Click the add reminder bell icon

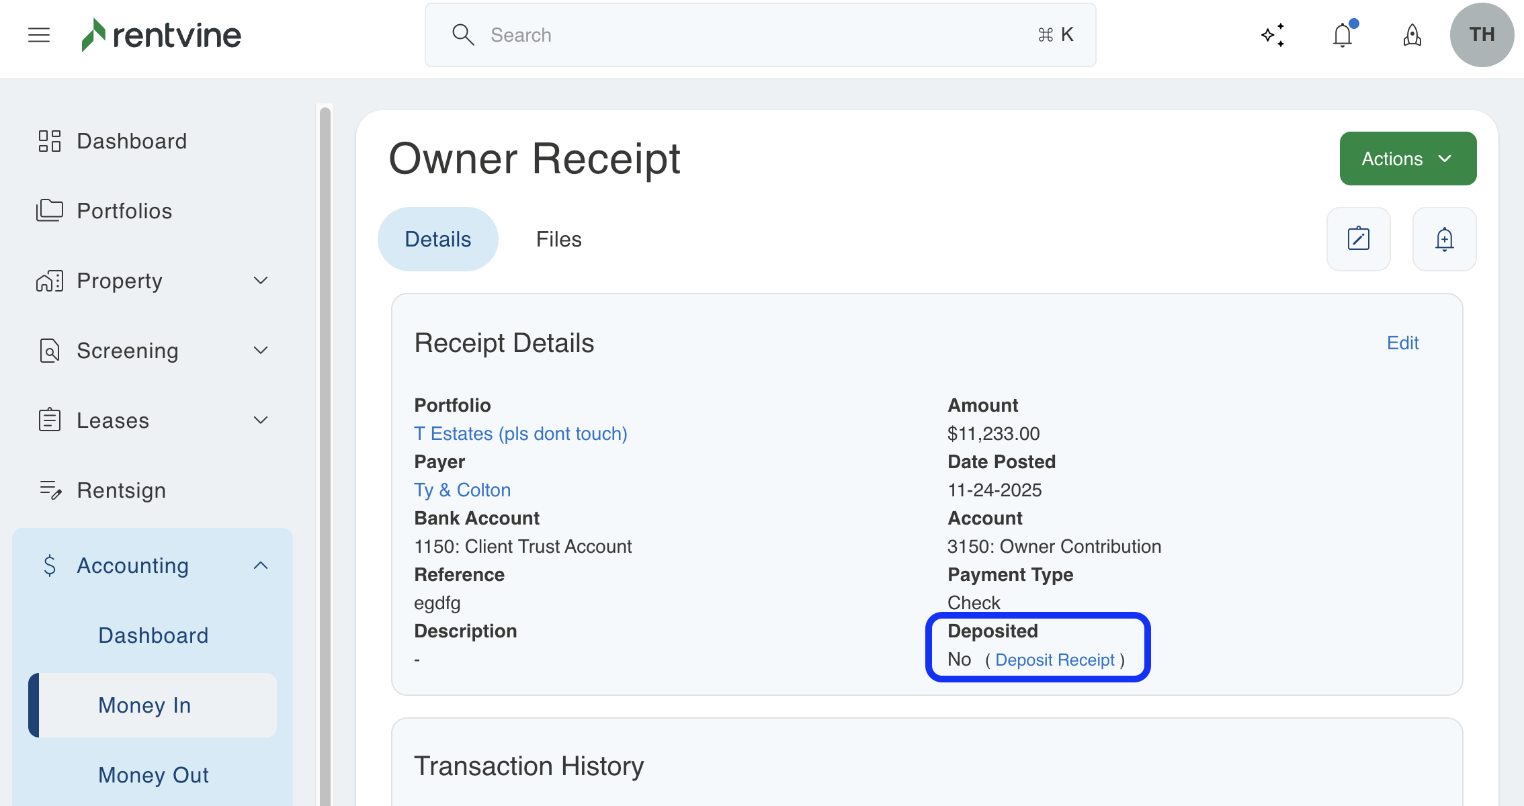point(1445,239)
